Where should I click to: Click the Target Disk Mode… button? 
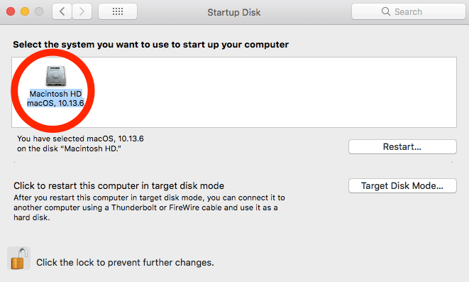[402, 186]
